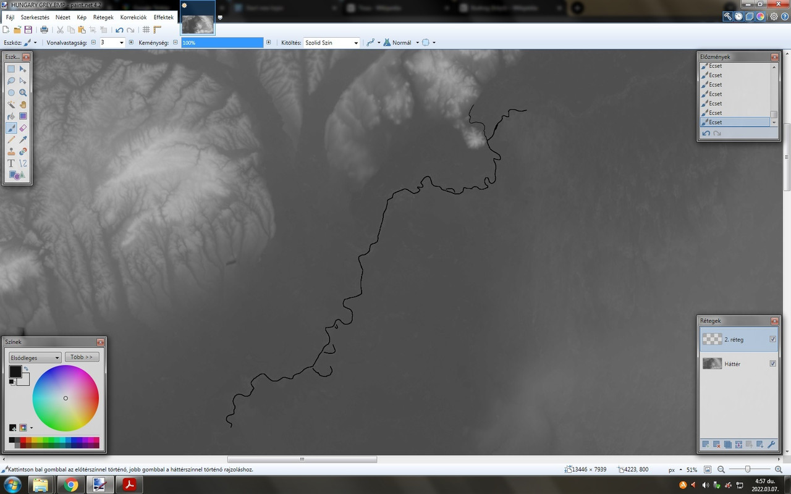Toggle the rulers icon in toolbar
This screenshot has height=494, width=791.
[x=157, y=30]
